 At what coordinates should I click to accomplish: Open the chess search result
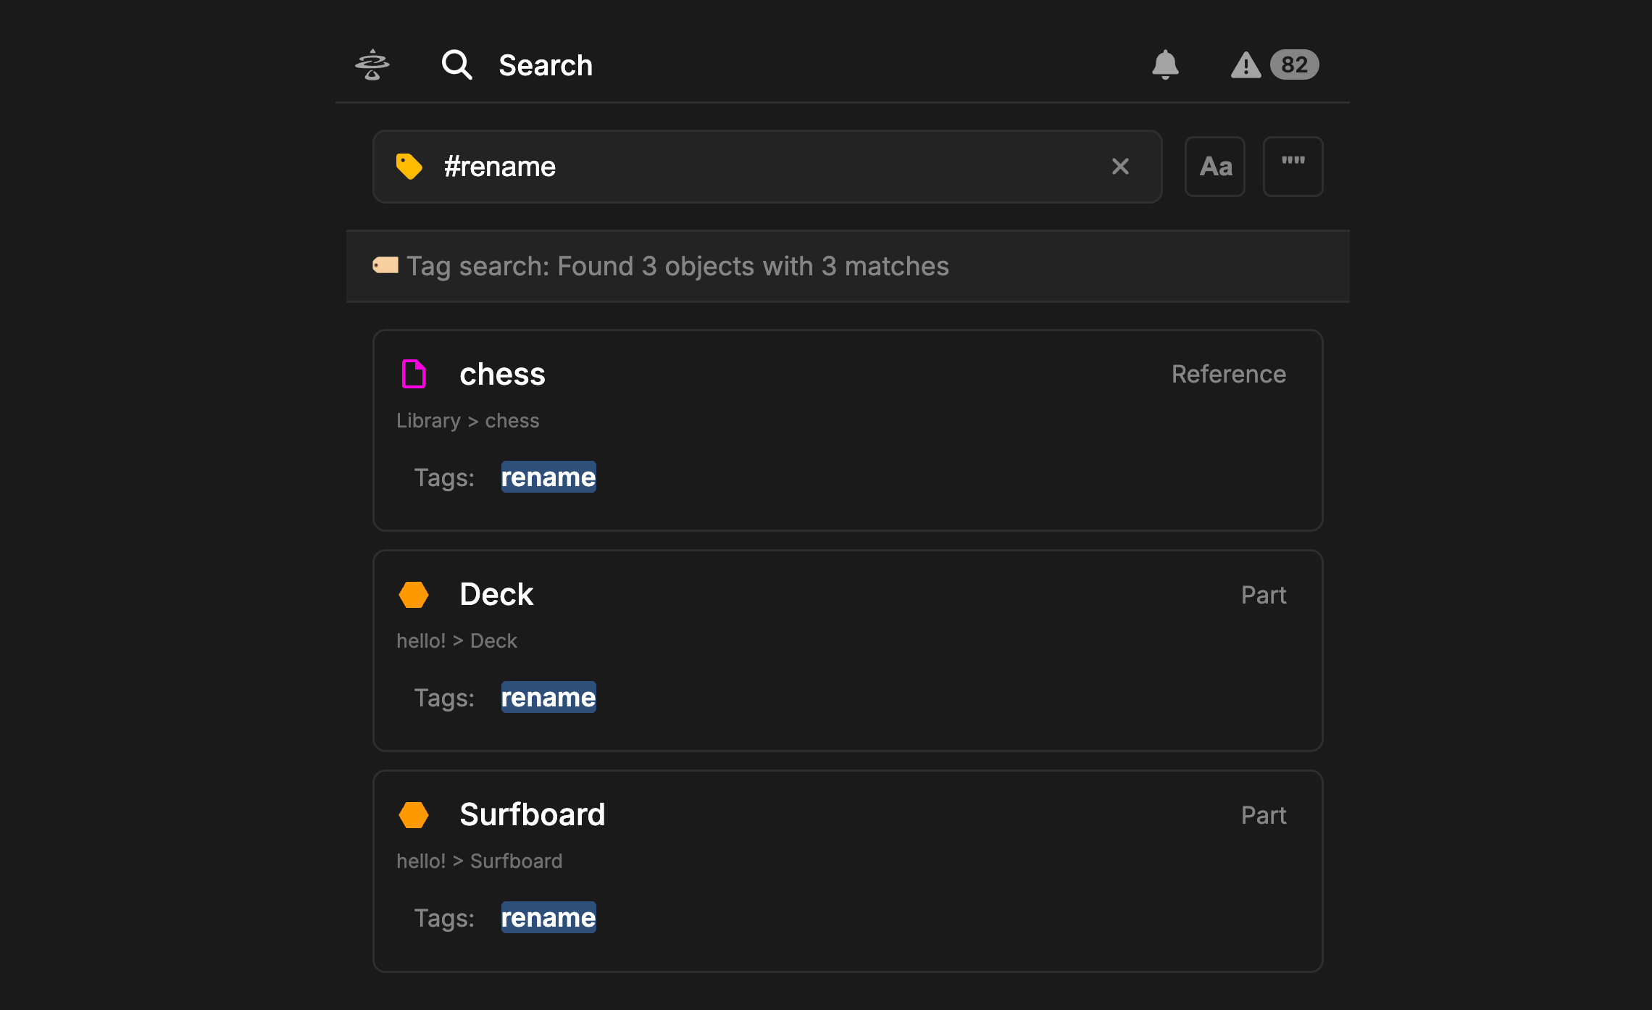pyautogui.click(x=502, y=375)
